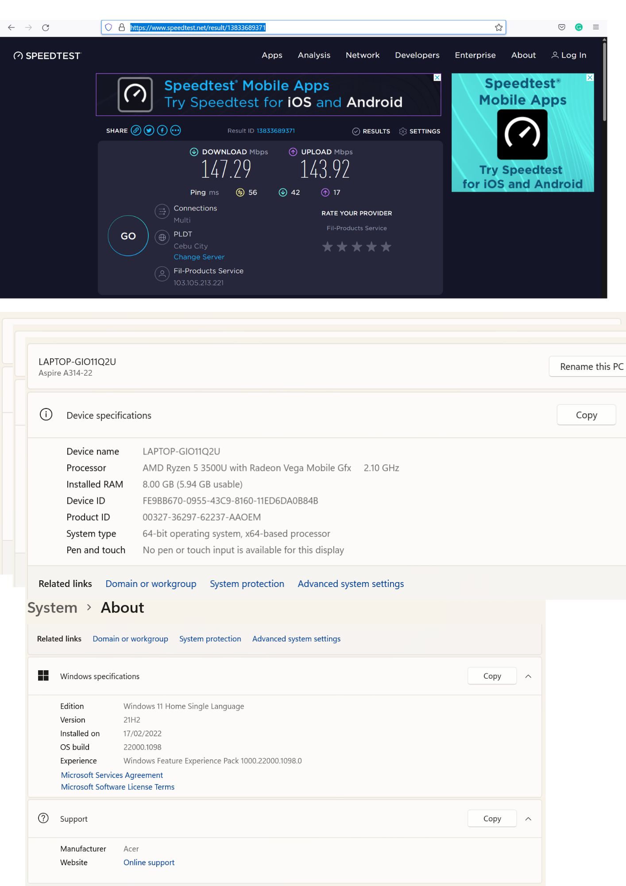Copy the Windows specifications
The image size is (626, 886).
pos(492,676)
